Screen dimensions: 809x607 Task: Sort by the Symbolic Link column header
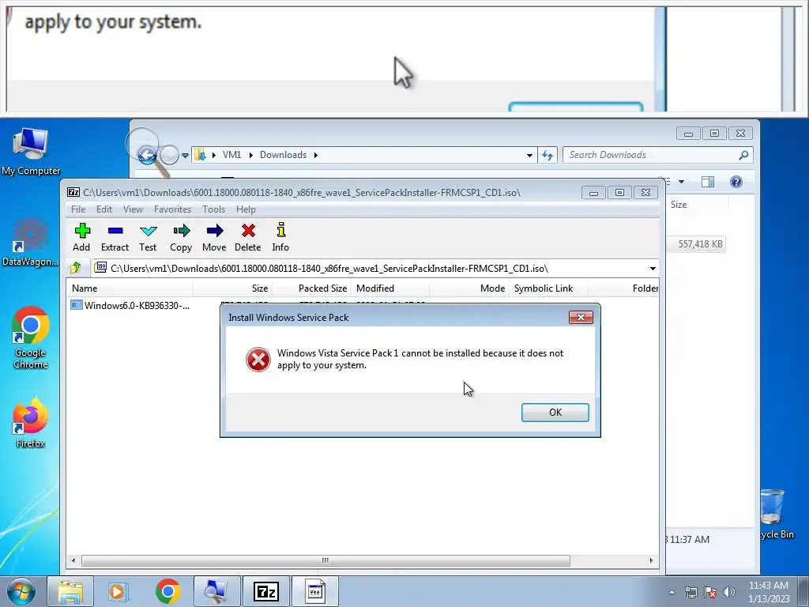[x=548, y=288]
